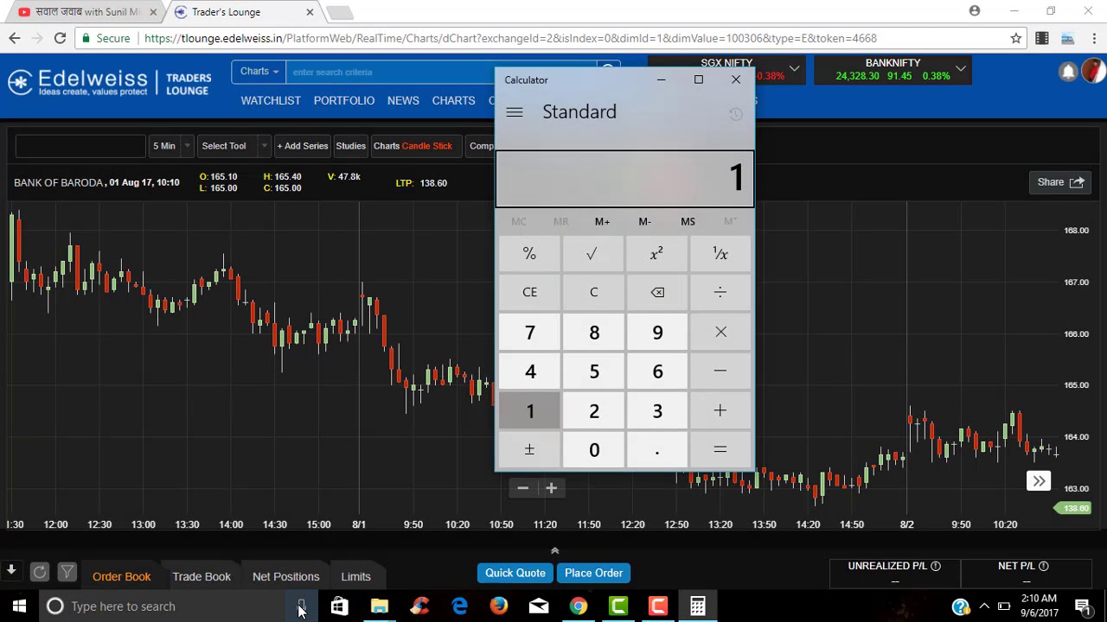The height and width of the screenshot is (622, 1107).
Task: Click calculator C clear key
Action: coord(593,292)
